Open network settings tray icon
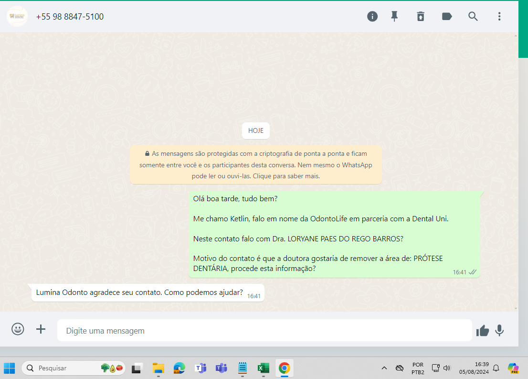 [436, 368]
